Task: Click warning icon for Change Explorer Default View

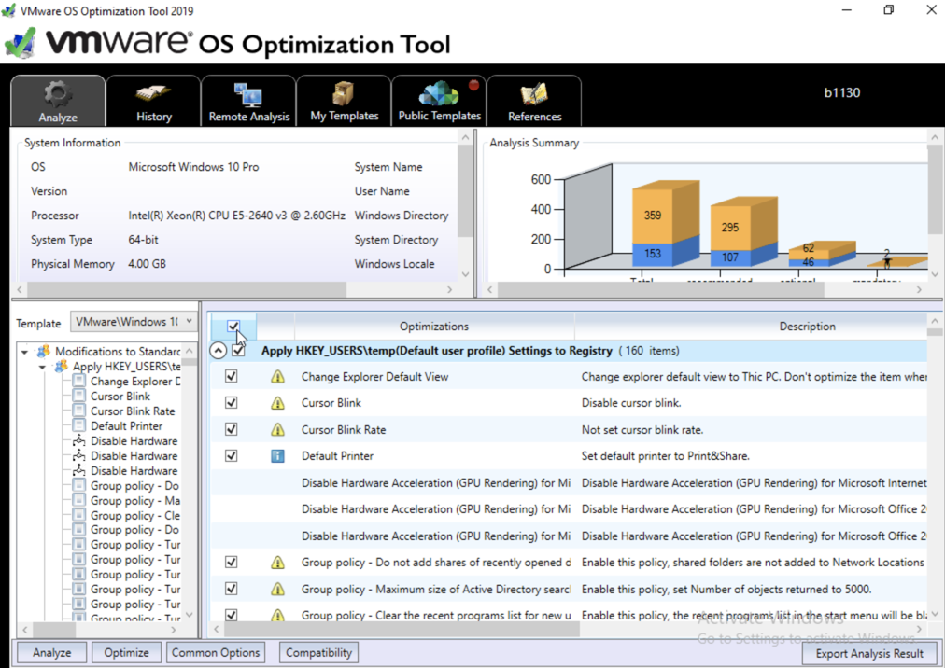Action: 277,377
